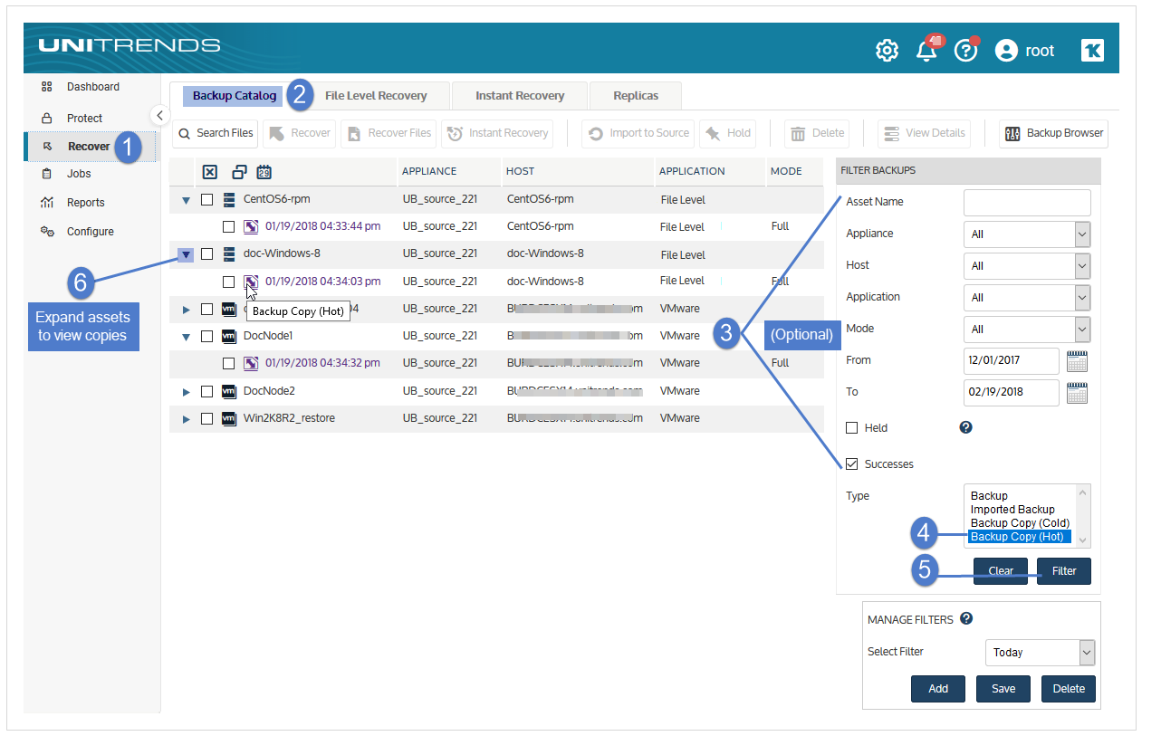The image size is (1161, 755).
Task: Click the VM icon beside DocNode2
Action: pos(229,391)
